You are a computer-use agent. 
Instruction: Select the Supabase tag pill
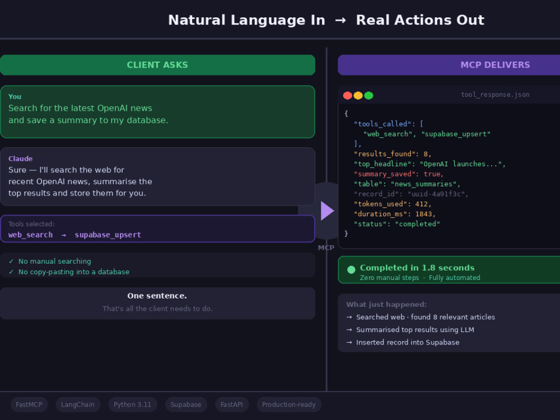point(186,405)
